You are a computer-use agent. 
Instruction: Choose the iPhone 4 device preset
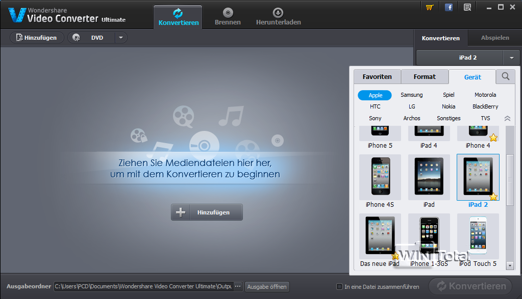tap(478, 138)
